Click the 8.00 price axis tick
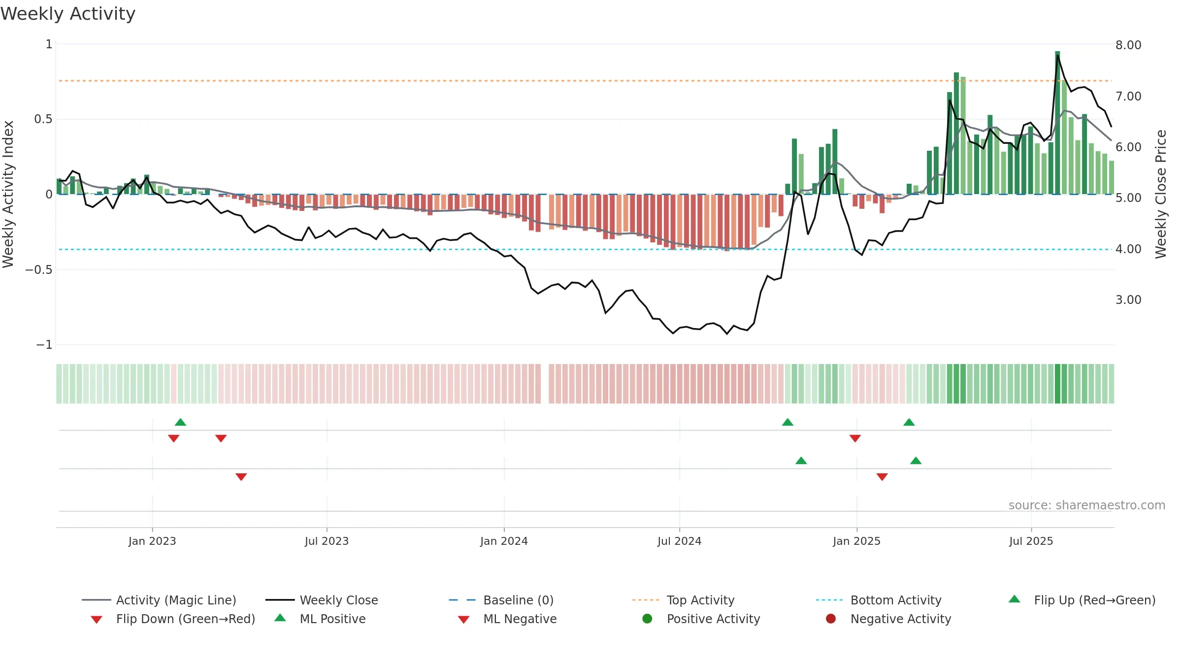 [x=1128, y=45]
